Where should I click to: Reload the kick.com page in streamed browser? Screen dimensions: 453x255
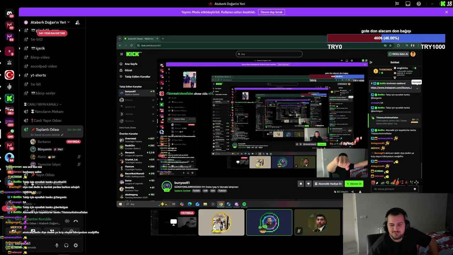(x=132, y=45)
